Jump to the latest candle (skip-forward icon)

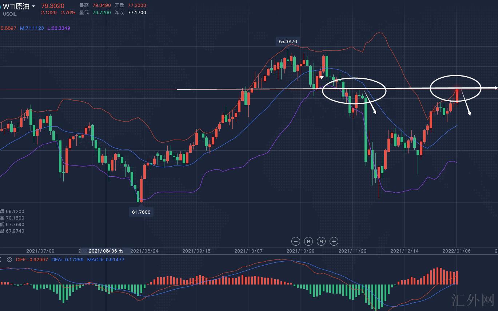[321, 241]
